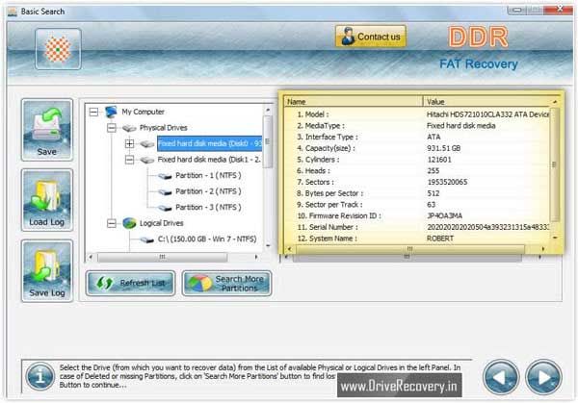Go back with the left arrow button
578x403 pixels.
click(501, 377)
